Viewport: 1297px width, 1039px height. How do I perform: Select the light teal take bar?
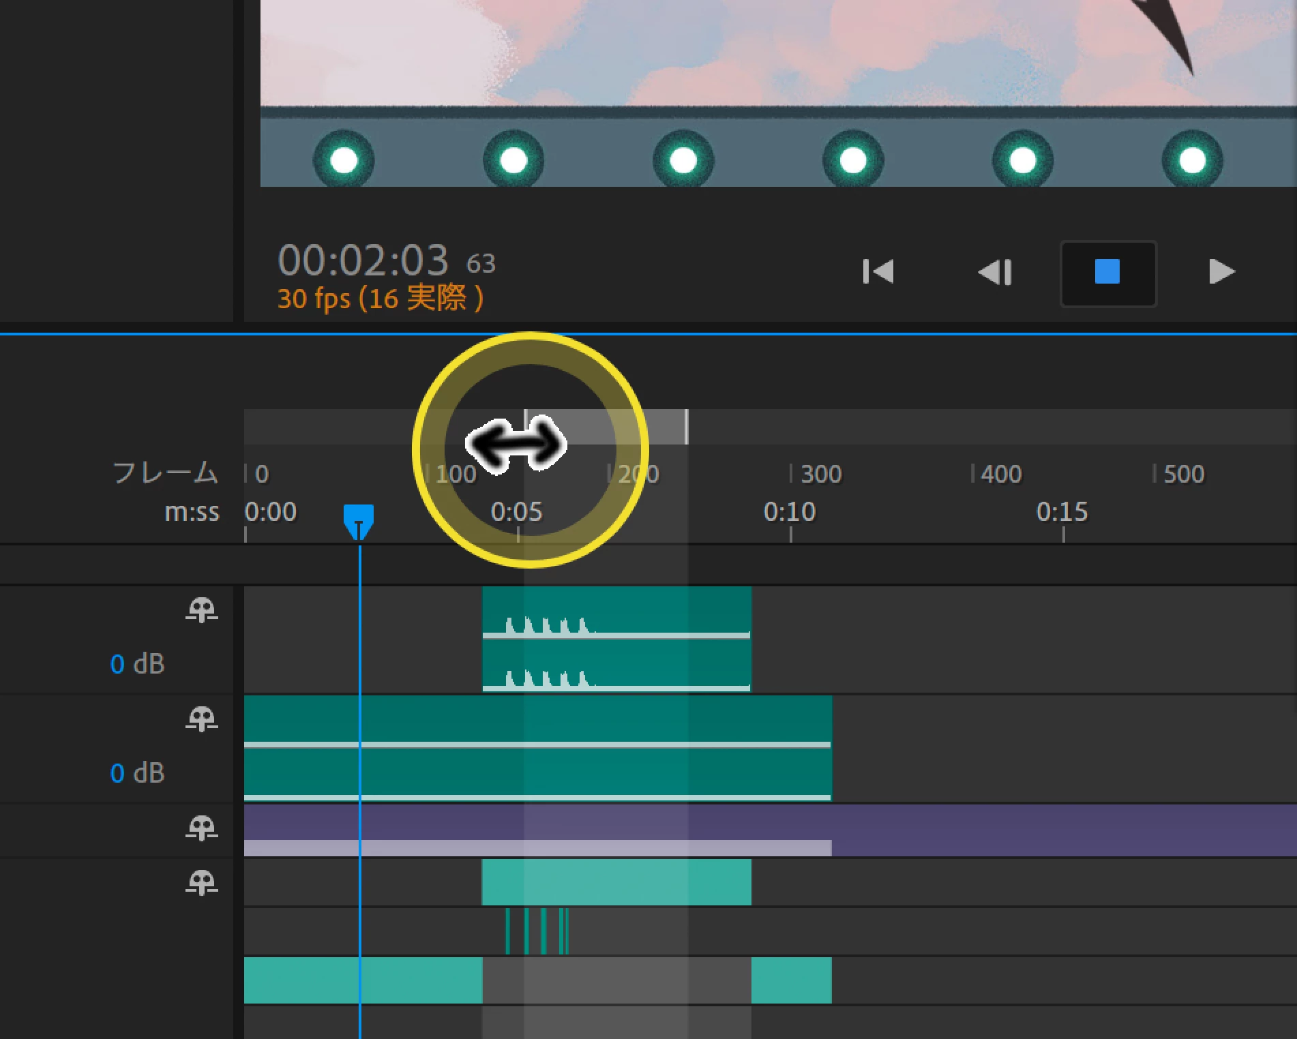click(x=616, y=882)
